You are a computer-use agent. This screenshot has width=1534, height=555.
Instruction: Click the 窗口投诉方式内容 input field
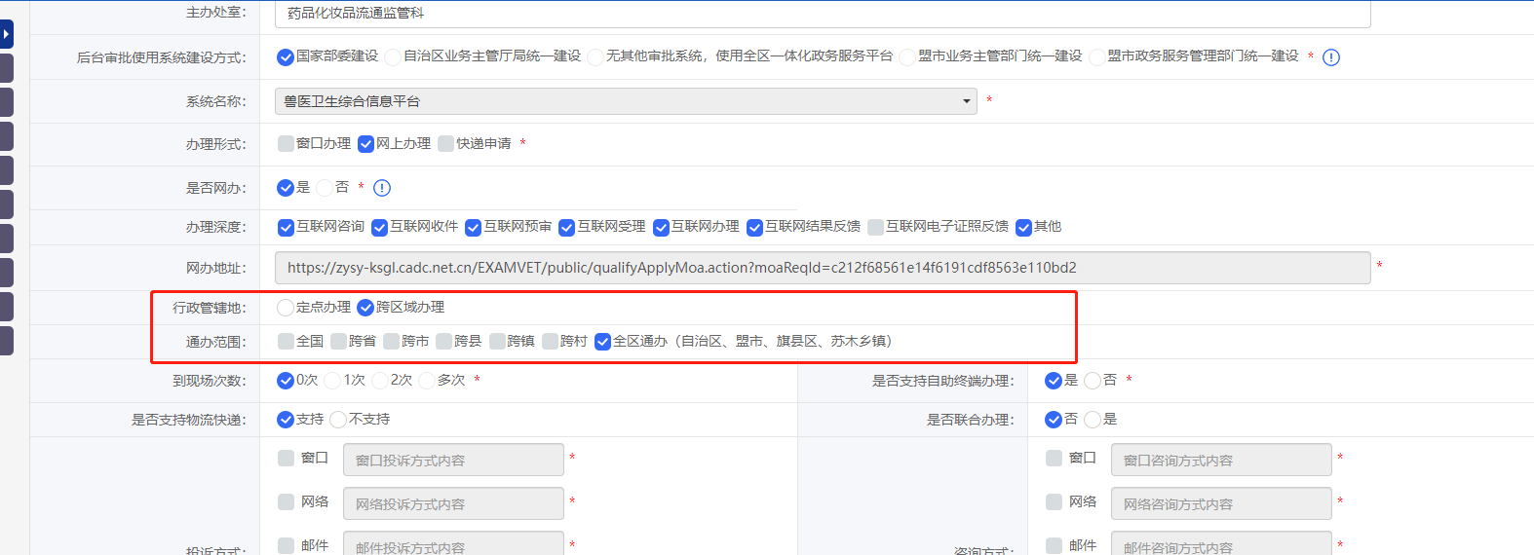point(453,461)
